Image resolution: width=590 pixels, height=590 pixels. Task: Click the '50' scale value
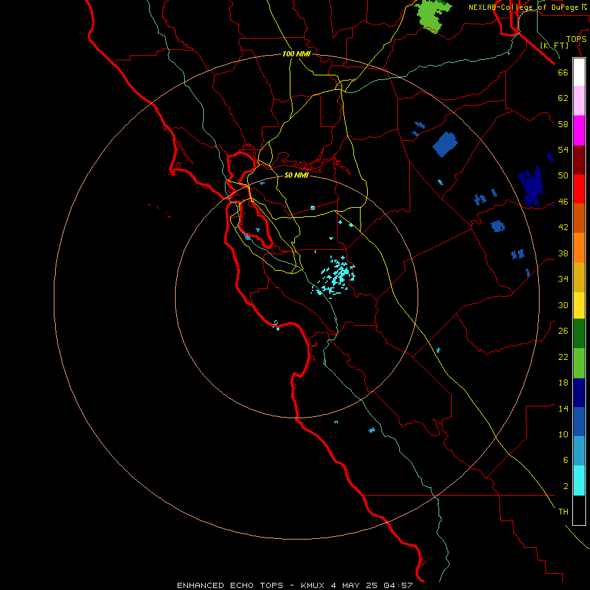pos(563,176)
